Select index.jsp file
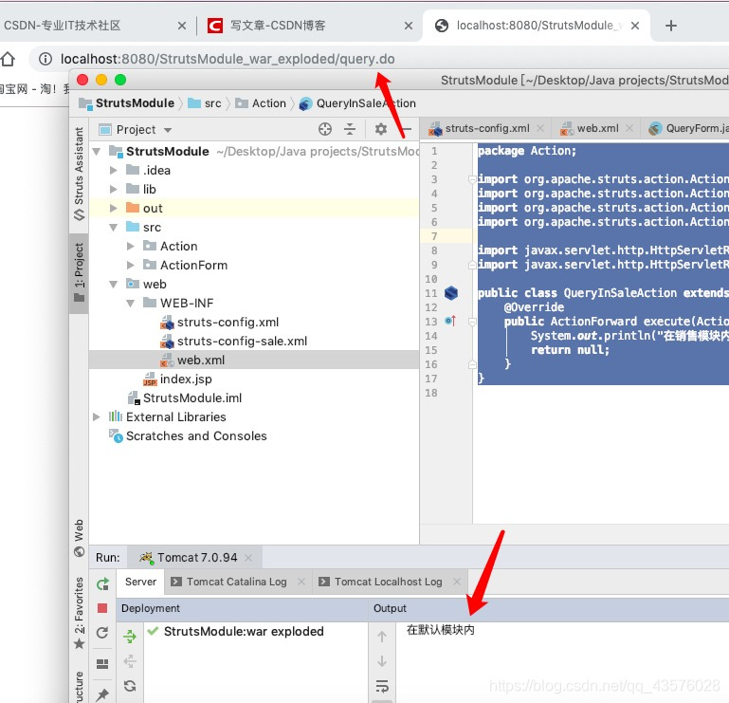The image size is (729, 703). point(177,379)
